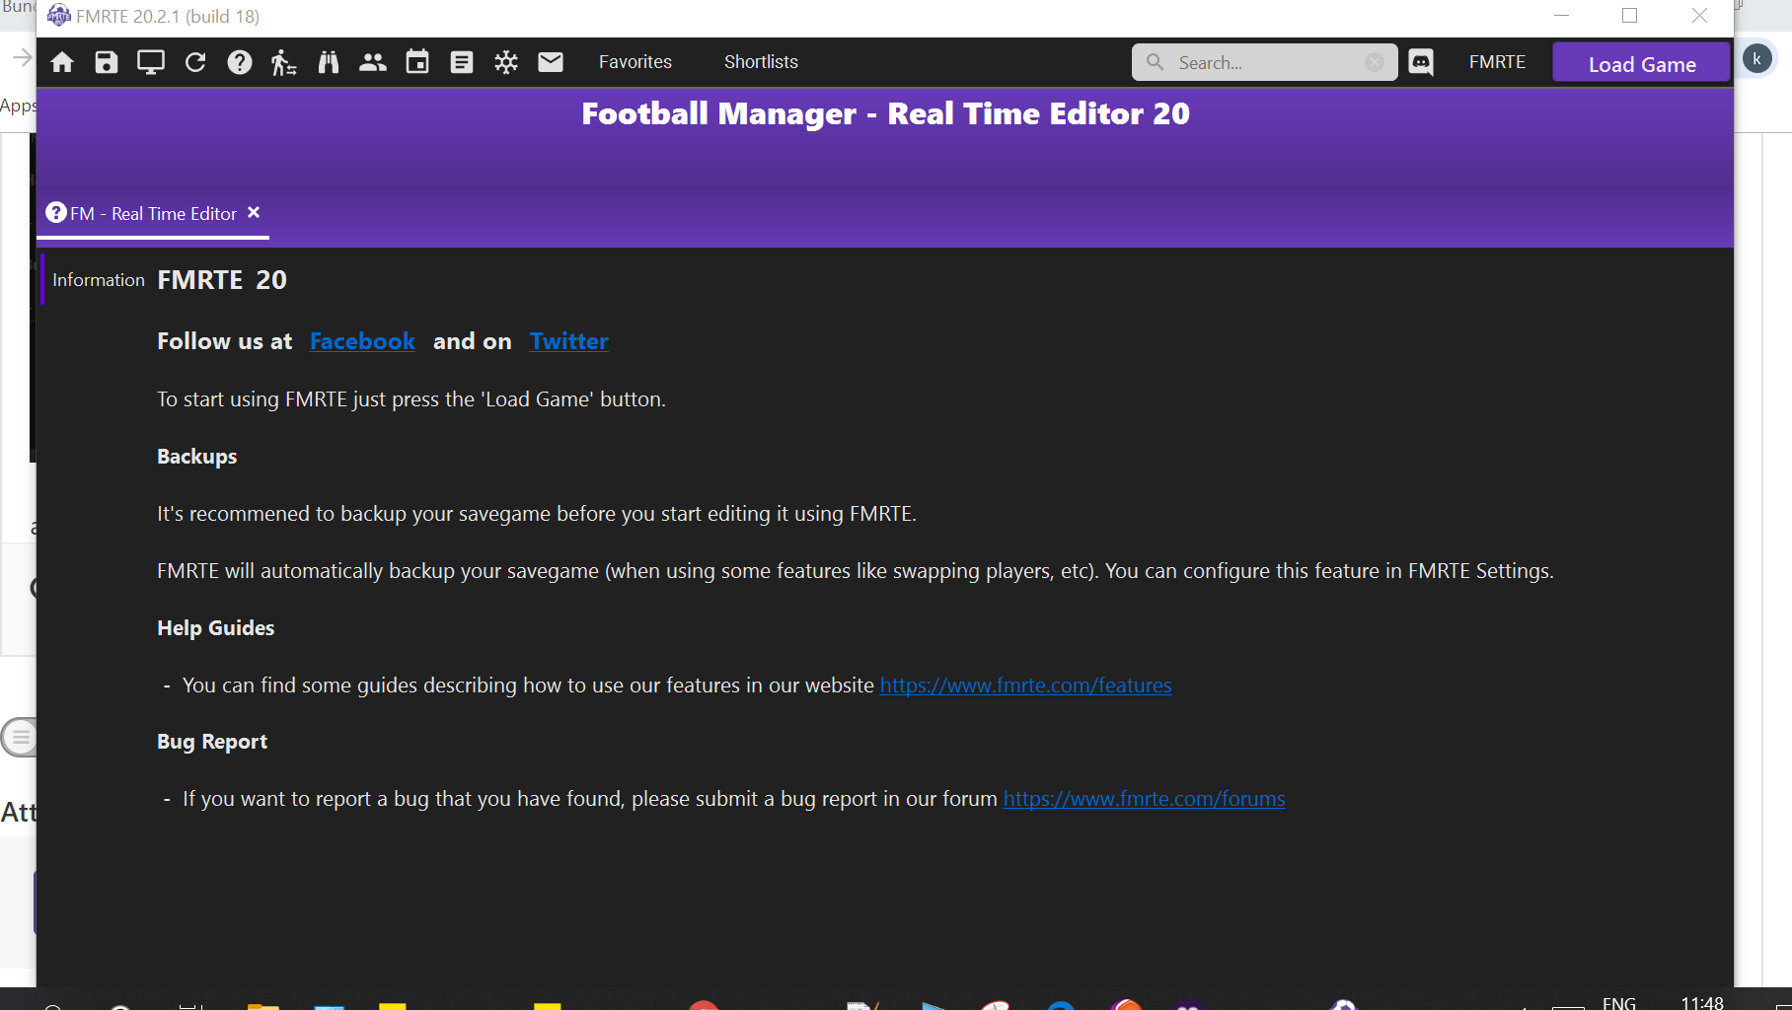Open the Shortlists menu
This screenshot has width=1792, height=1010.
761,61
